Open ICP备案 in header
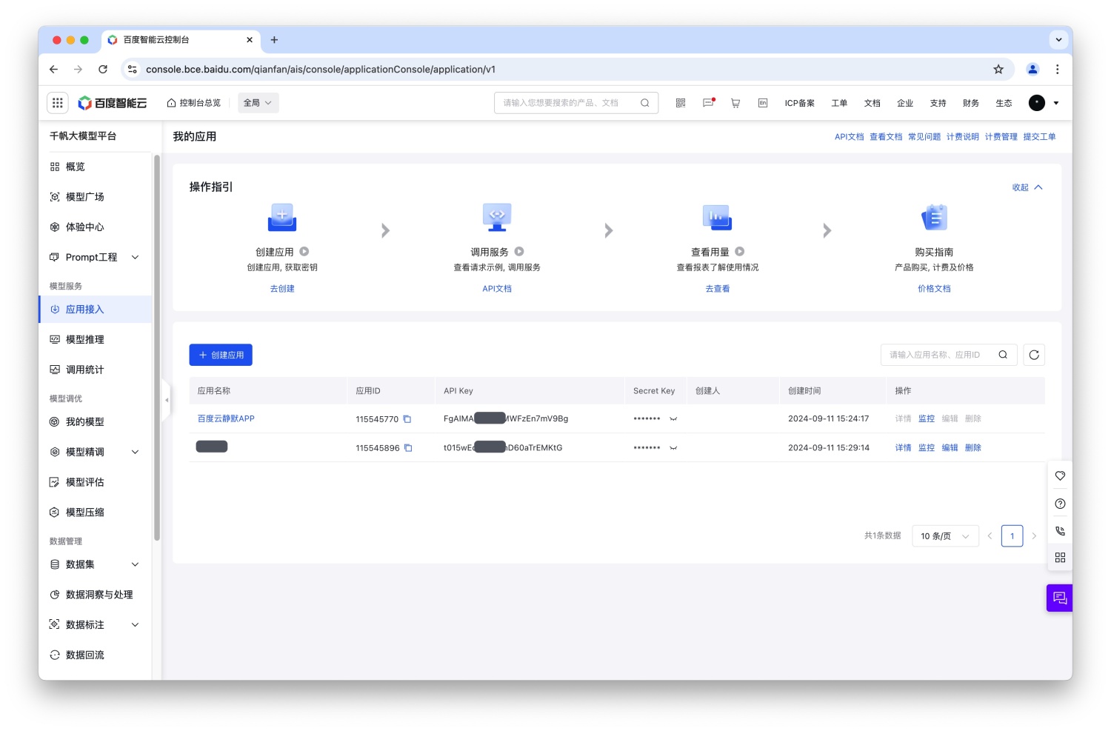Screen dimensions: 1111x731 click(800, 103)
